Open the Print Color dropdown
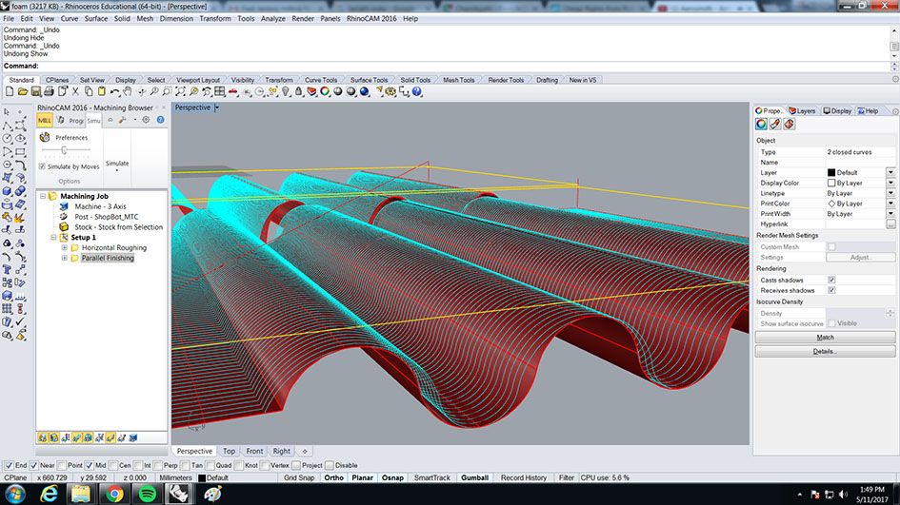Screen dimensions: 900x505 [890, 204]
